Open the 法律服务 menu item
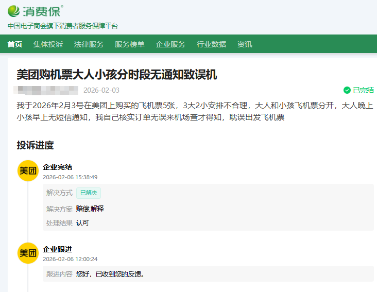 click(89, 44)
